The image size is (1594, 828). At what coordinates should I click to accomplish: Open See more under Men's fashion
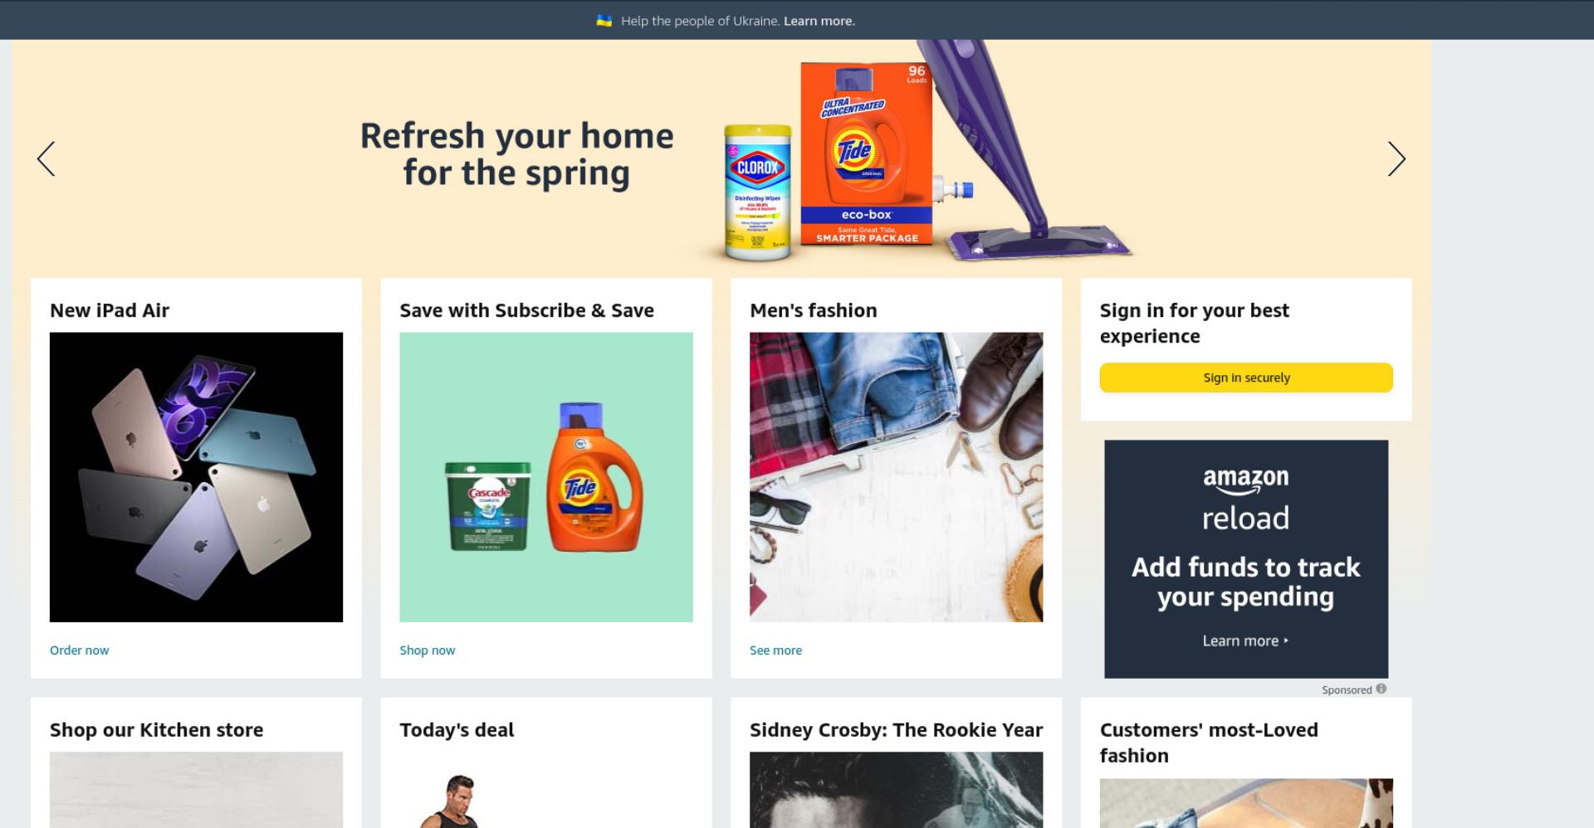775,650
